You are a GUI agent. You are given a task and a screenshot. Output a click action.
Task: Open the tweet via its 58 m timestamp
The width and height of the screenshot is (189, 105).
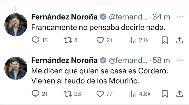pos(161,60)
